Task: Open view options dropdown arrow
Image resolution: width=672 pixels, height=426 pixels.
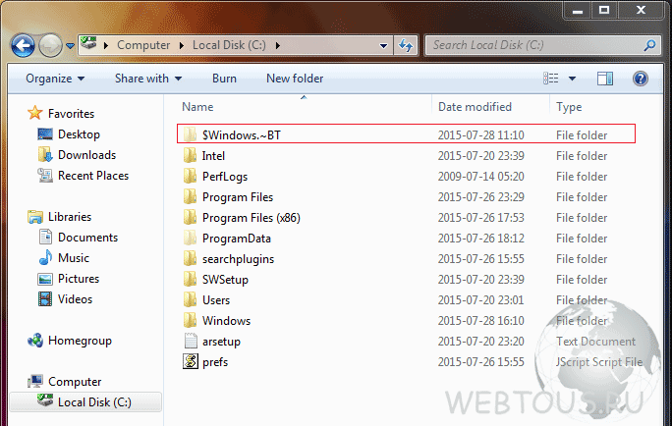Action: [x=572, y=79]
